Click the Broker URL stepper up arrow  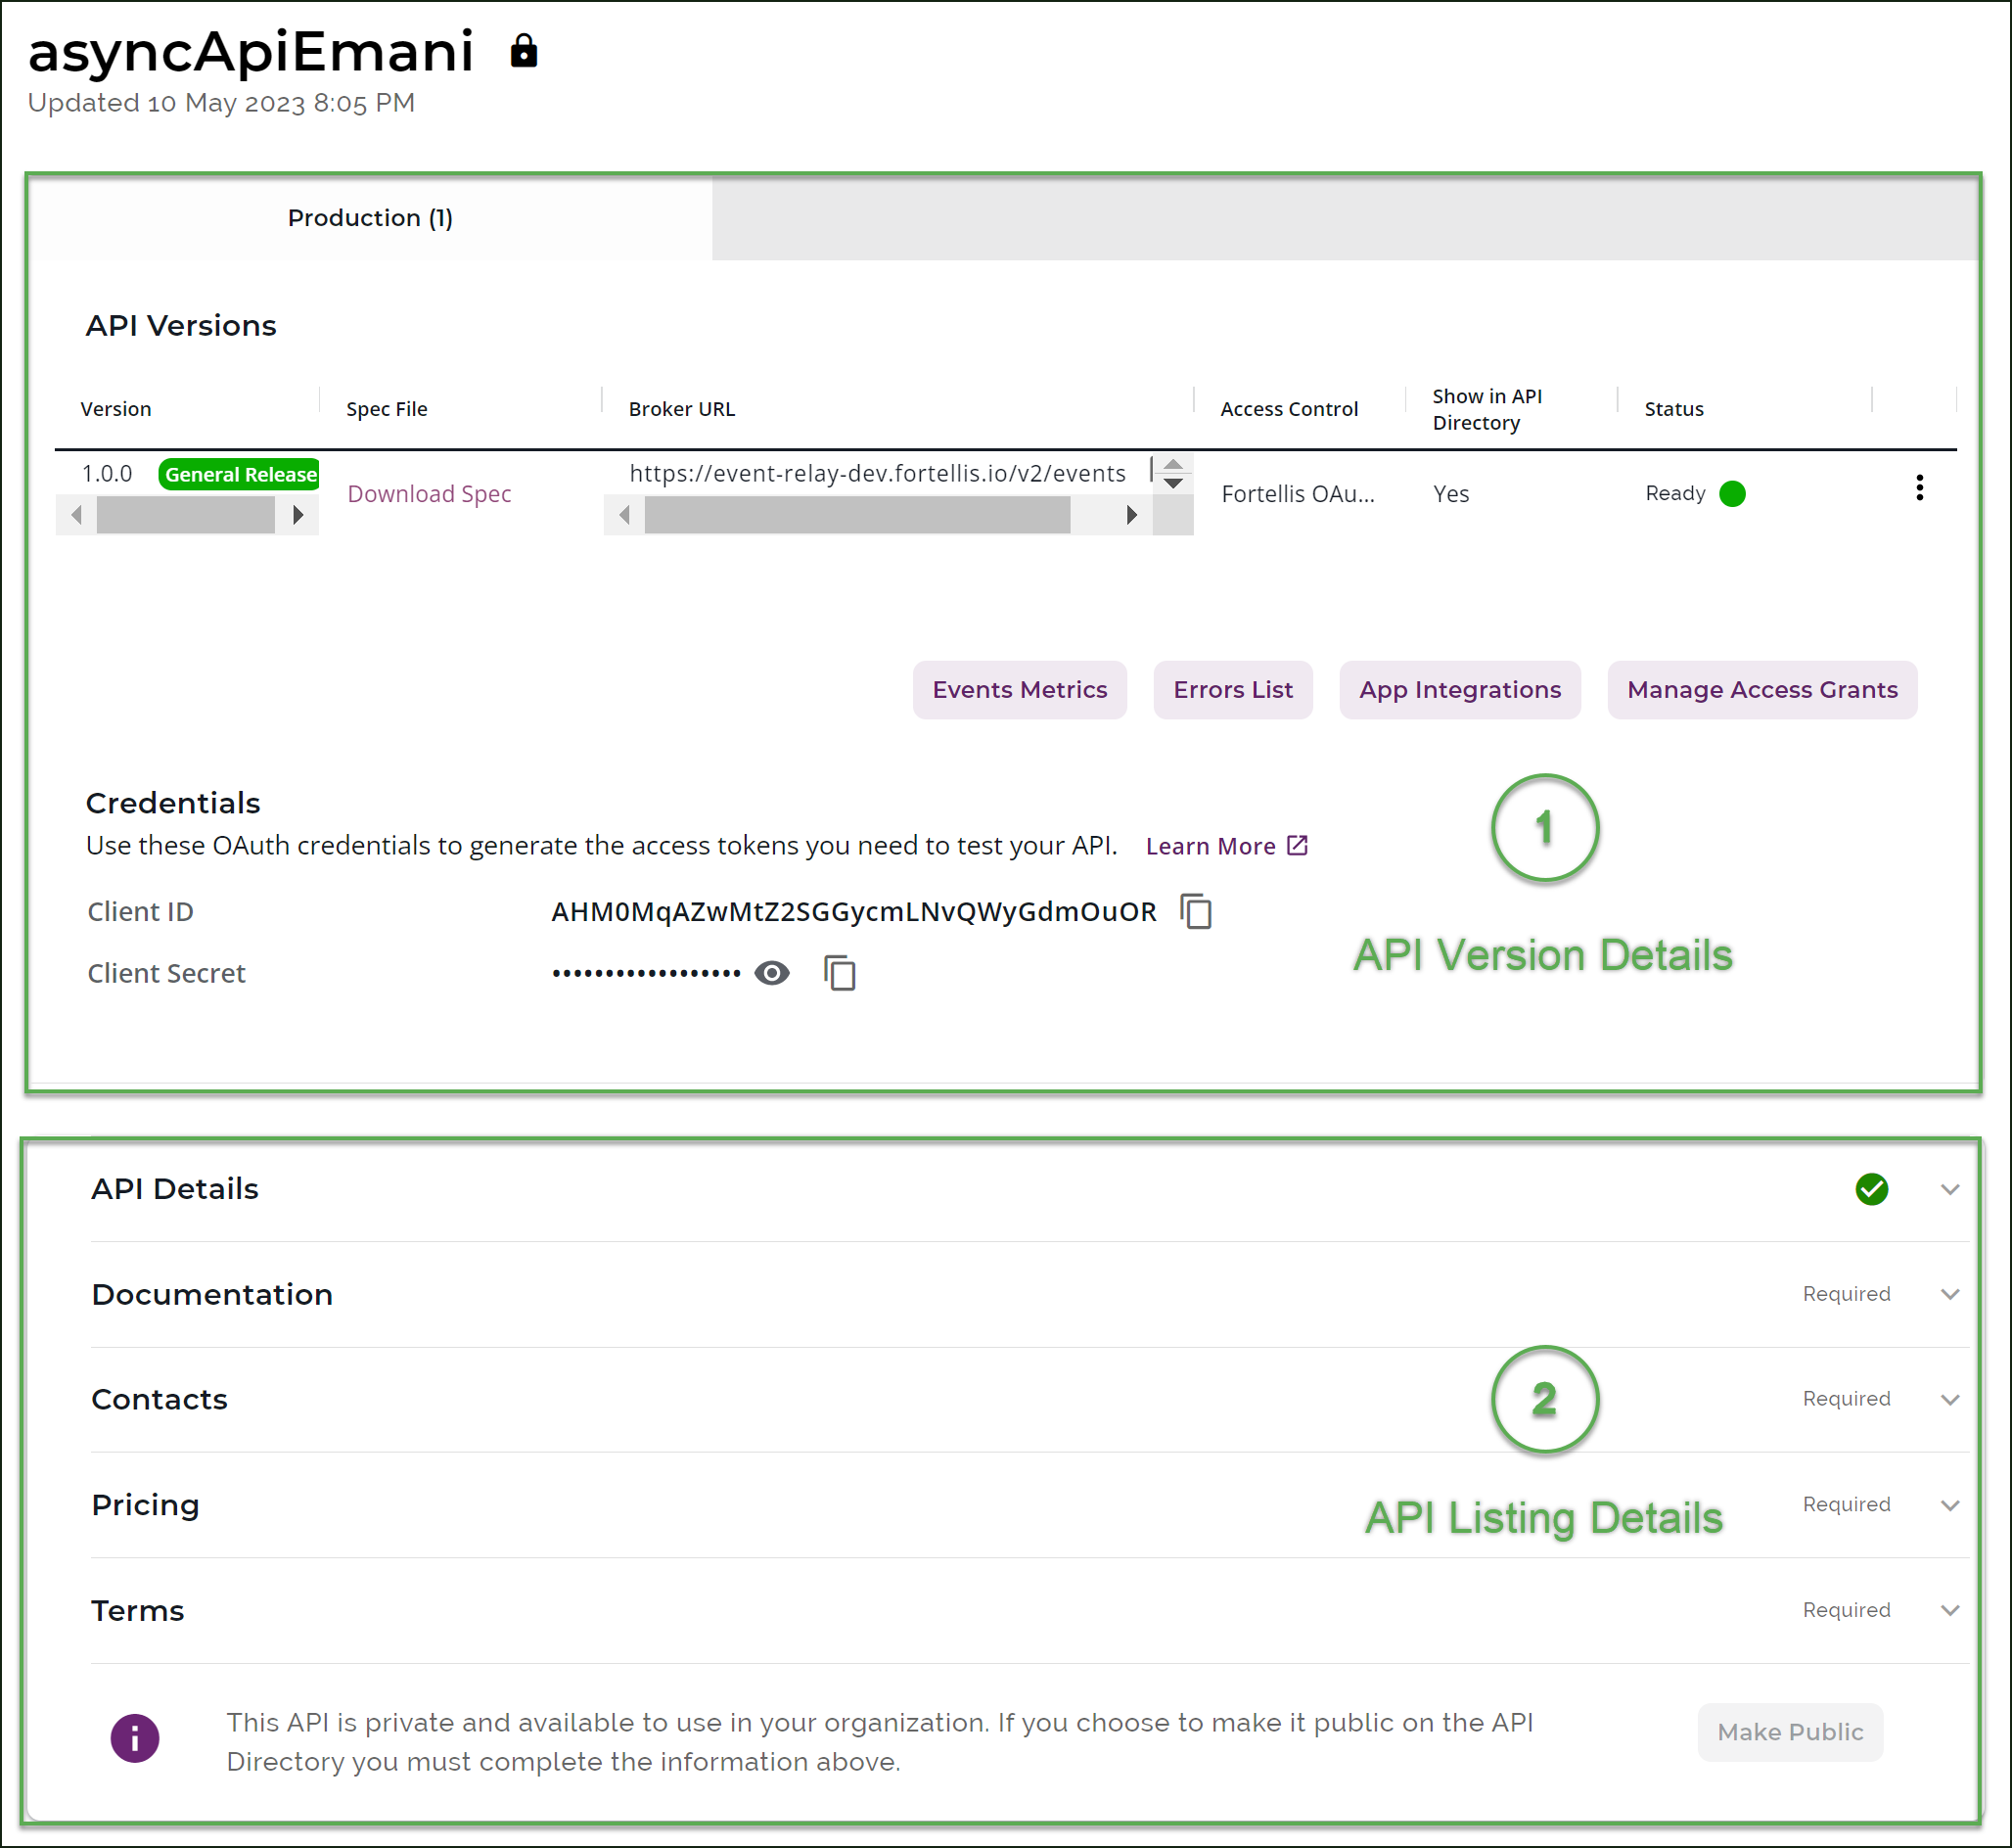[1175, 464]
